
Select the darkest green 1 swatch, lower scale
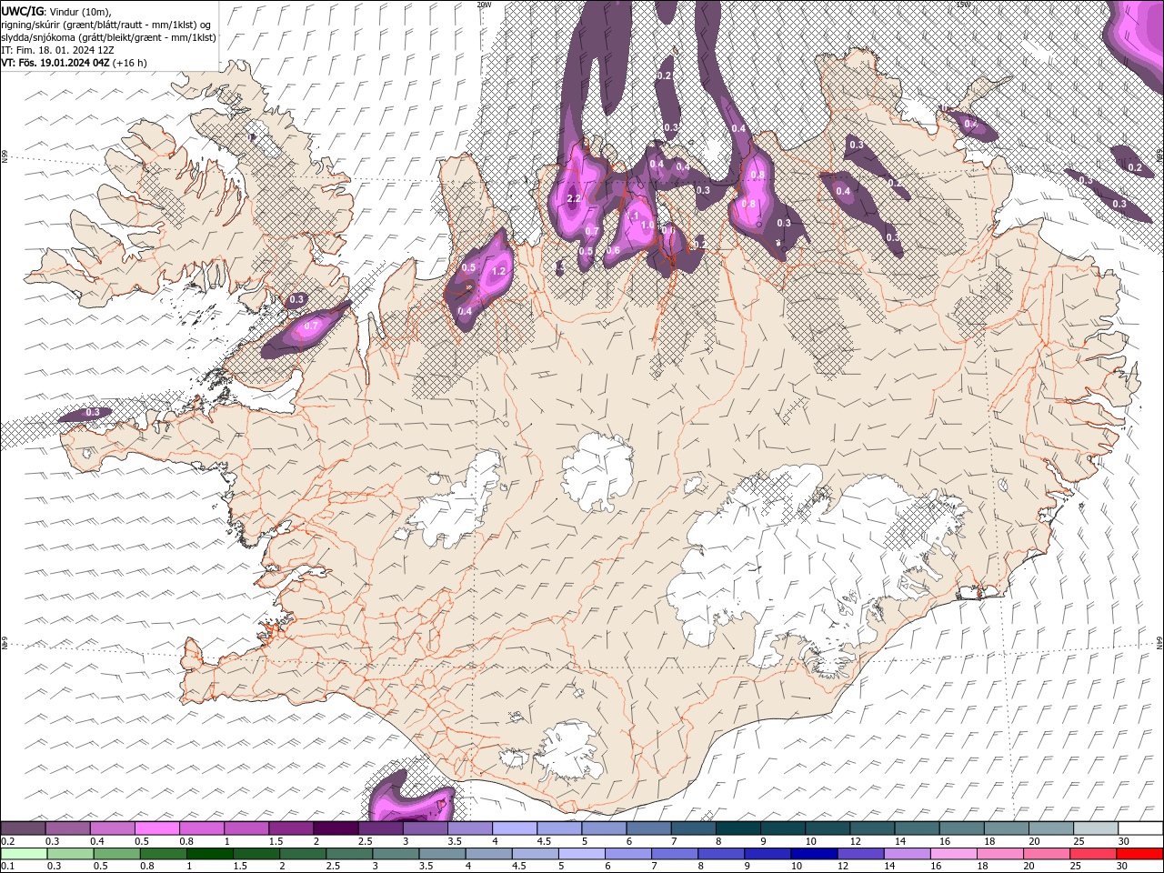(x=209, y=854)
